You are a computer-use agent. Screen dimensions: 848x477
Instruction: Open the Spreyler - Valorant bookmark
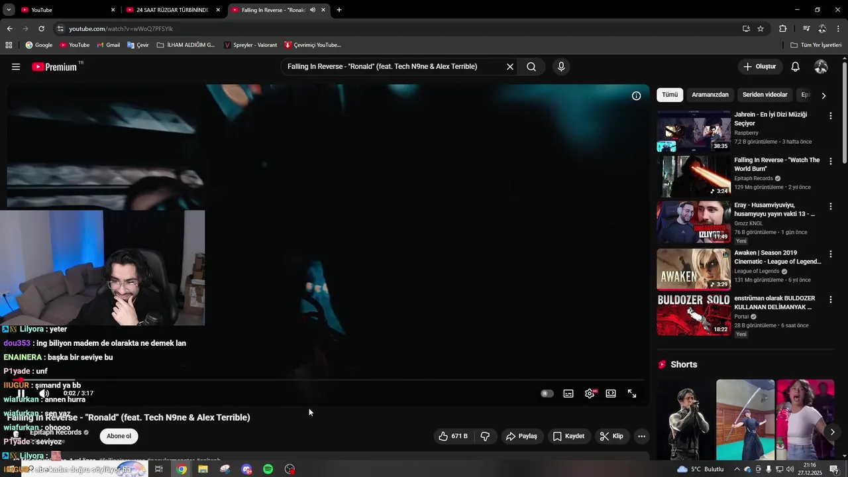250,45
